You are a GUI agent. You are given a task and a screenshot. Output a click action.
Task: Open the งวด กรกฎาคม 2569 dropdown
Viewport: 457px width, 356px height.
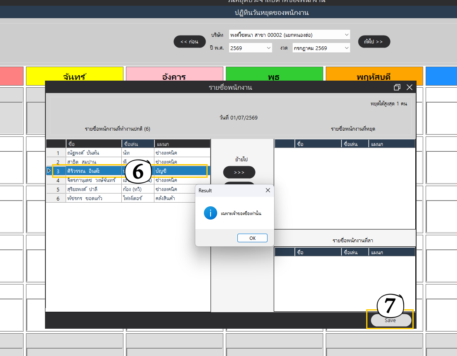click(321, 48)
